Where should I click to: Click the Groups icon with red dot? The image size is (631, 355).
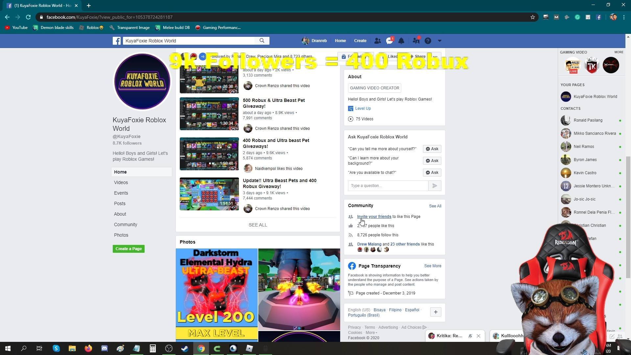[416, 40]
